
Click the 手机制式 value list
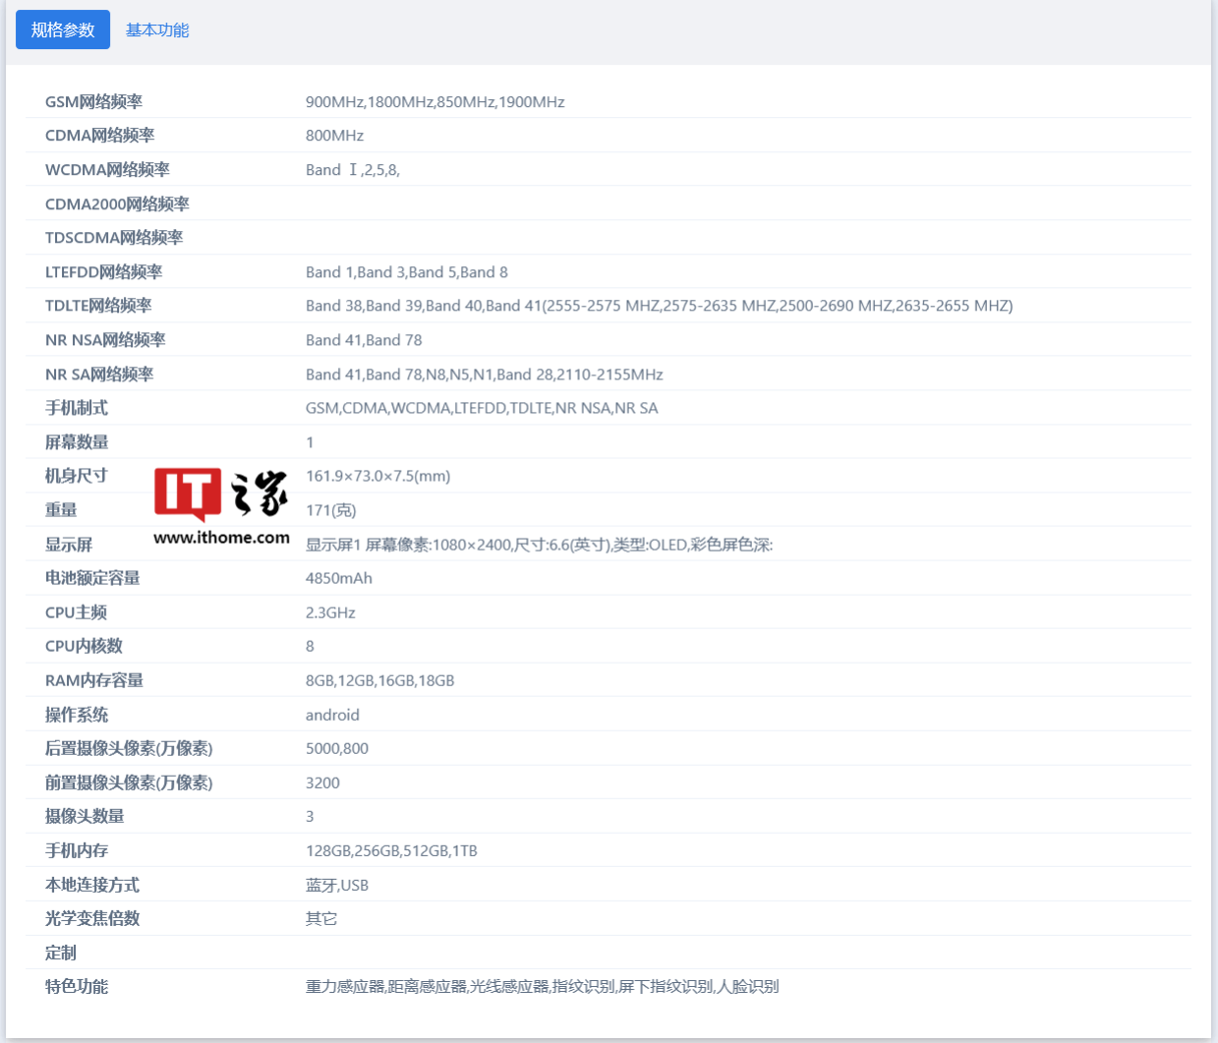tap(482, 408)
